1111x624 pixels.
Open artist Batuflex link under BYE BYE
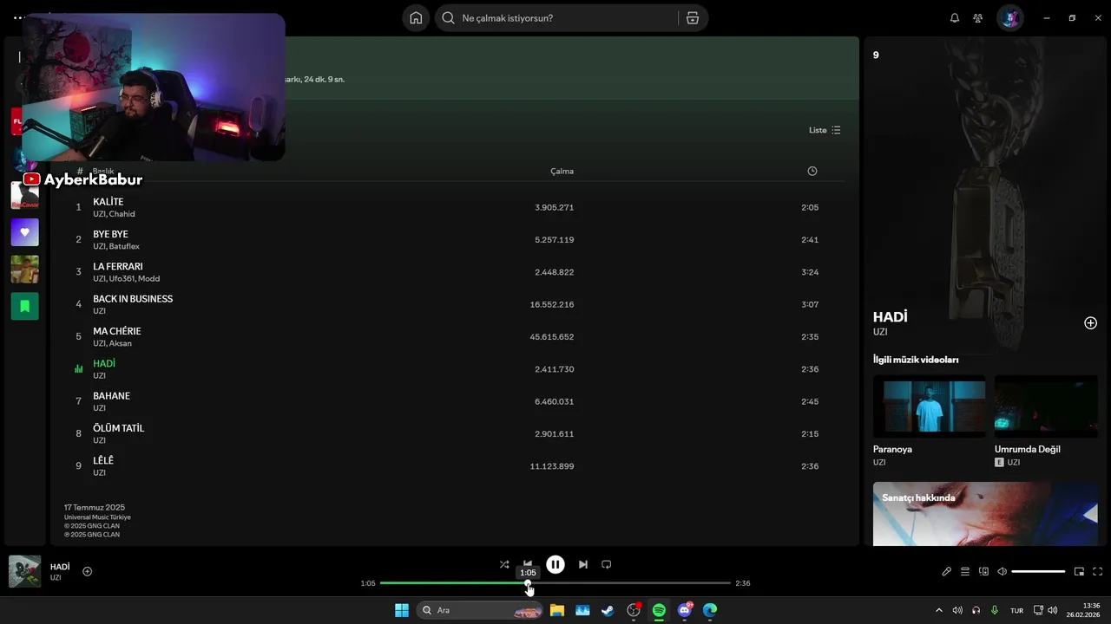click(x=124, y=246)
